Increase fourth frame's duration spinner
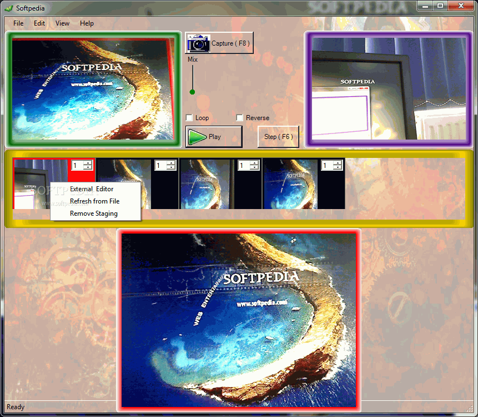This screenshot has width=478, height=417. pyautogui.click(x=338, y=163)
